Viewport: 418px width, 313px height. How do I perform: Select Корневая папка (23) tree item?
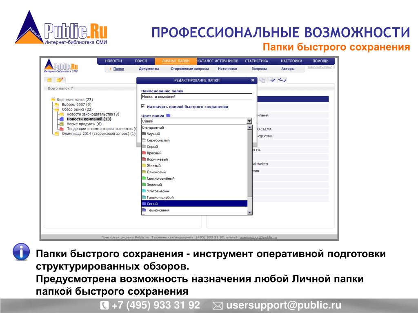click(x=75, y=99)
